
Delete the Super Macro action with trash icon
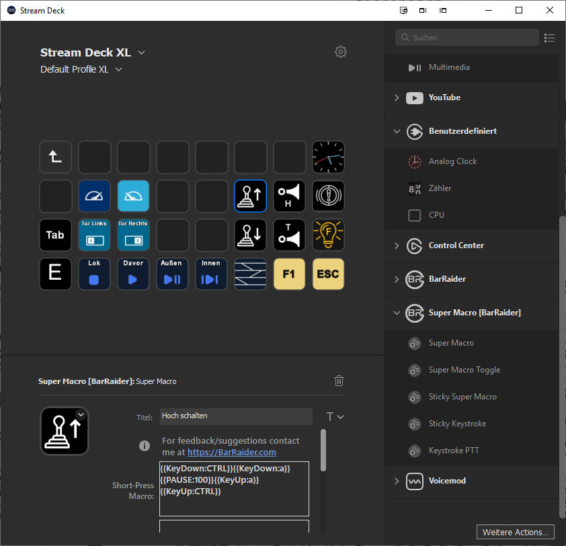(x=339, y=381)
